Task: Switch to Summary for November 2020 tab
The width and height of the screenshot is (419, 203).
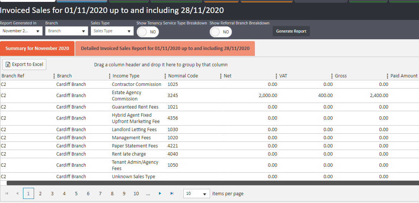Action: click(x=37, y=49)
